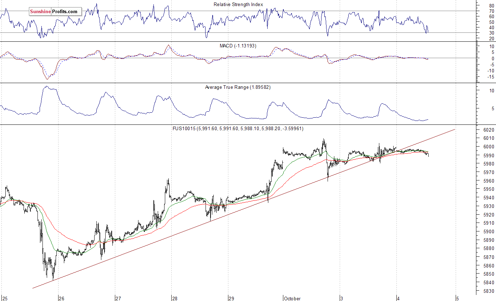496x301 pixels.
Task: Click the date label 25
Action: point(5,299)
